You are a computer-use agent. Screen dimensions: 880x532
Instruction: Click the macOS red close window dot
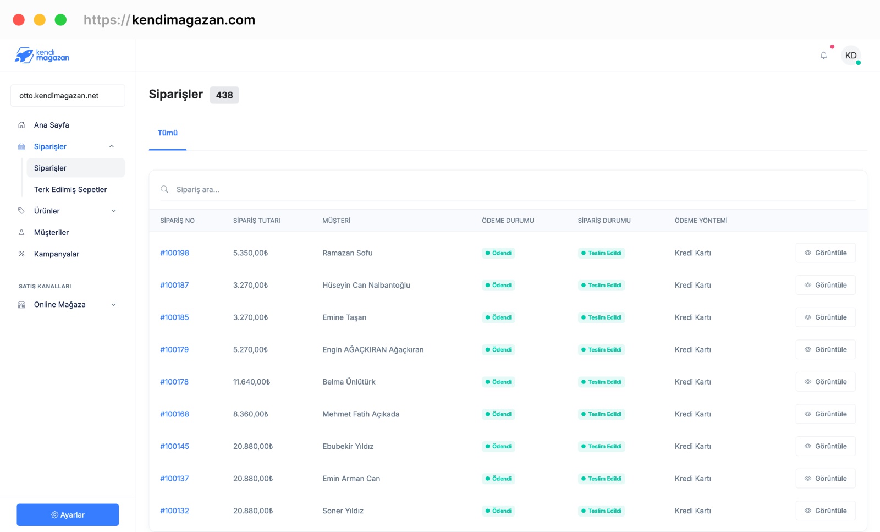point(19,20)
